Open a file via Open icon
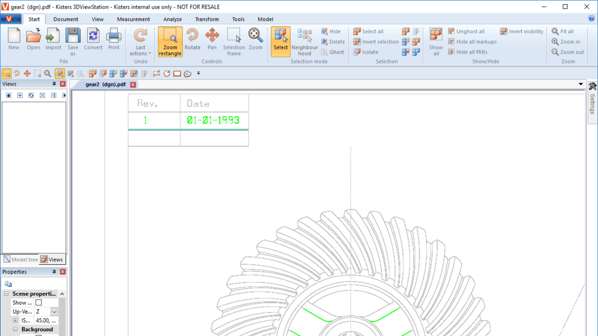Image resolution: width=598 pixels, height=336 pixels. point(33,39)
